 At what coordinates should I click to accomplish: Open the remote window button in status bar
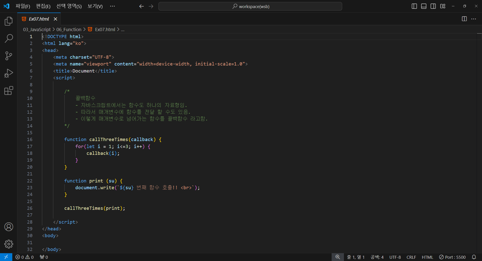[x=6, y=257]
